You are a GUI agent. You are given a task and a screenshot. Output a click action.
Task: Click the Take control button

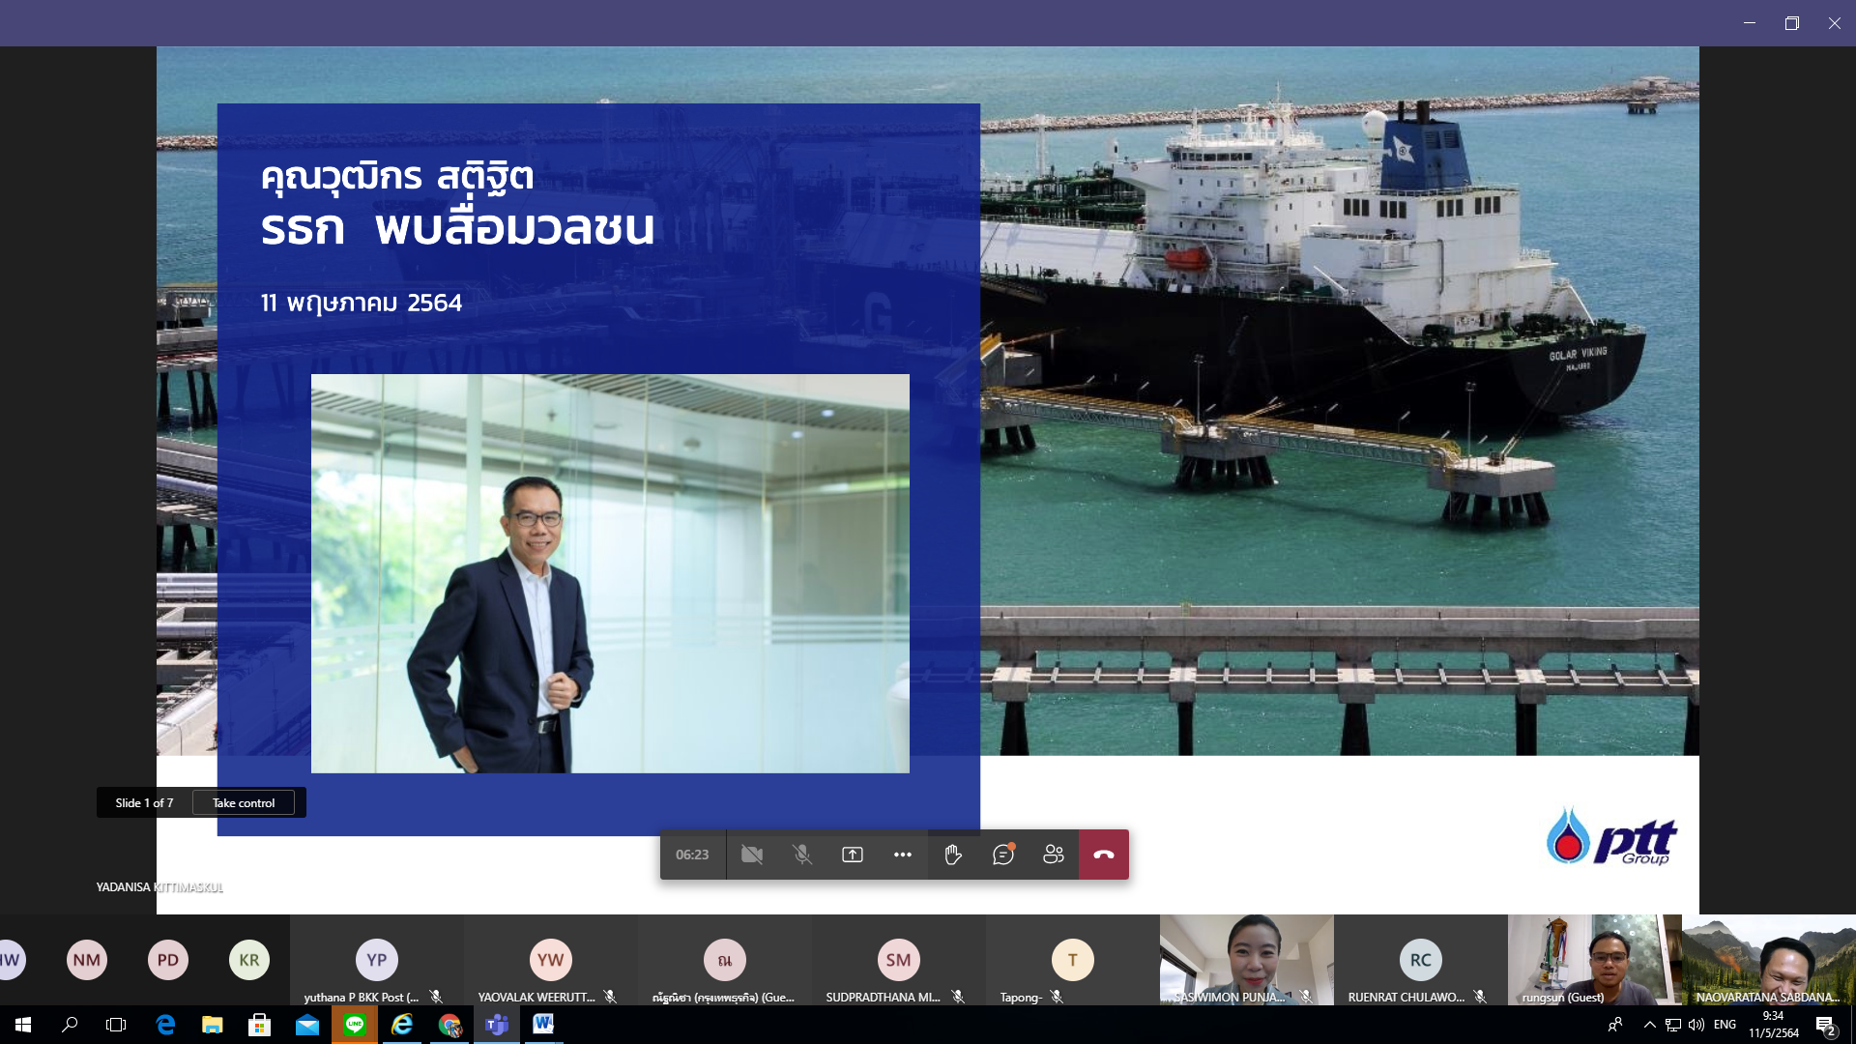click(x=244, y=803)
